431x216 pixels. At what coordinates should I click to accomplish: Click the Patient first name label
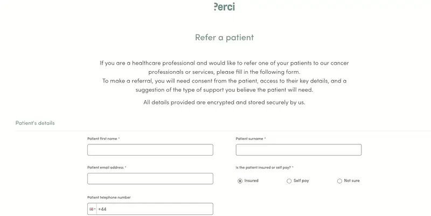pos(103,139)
